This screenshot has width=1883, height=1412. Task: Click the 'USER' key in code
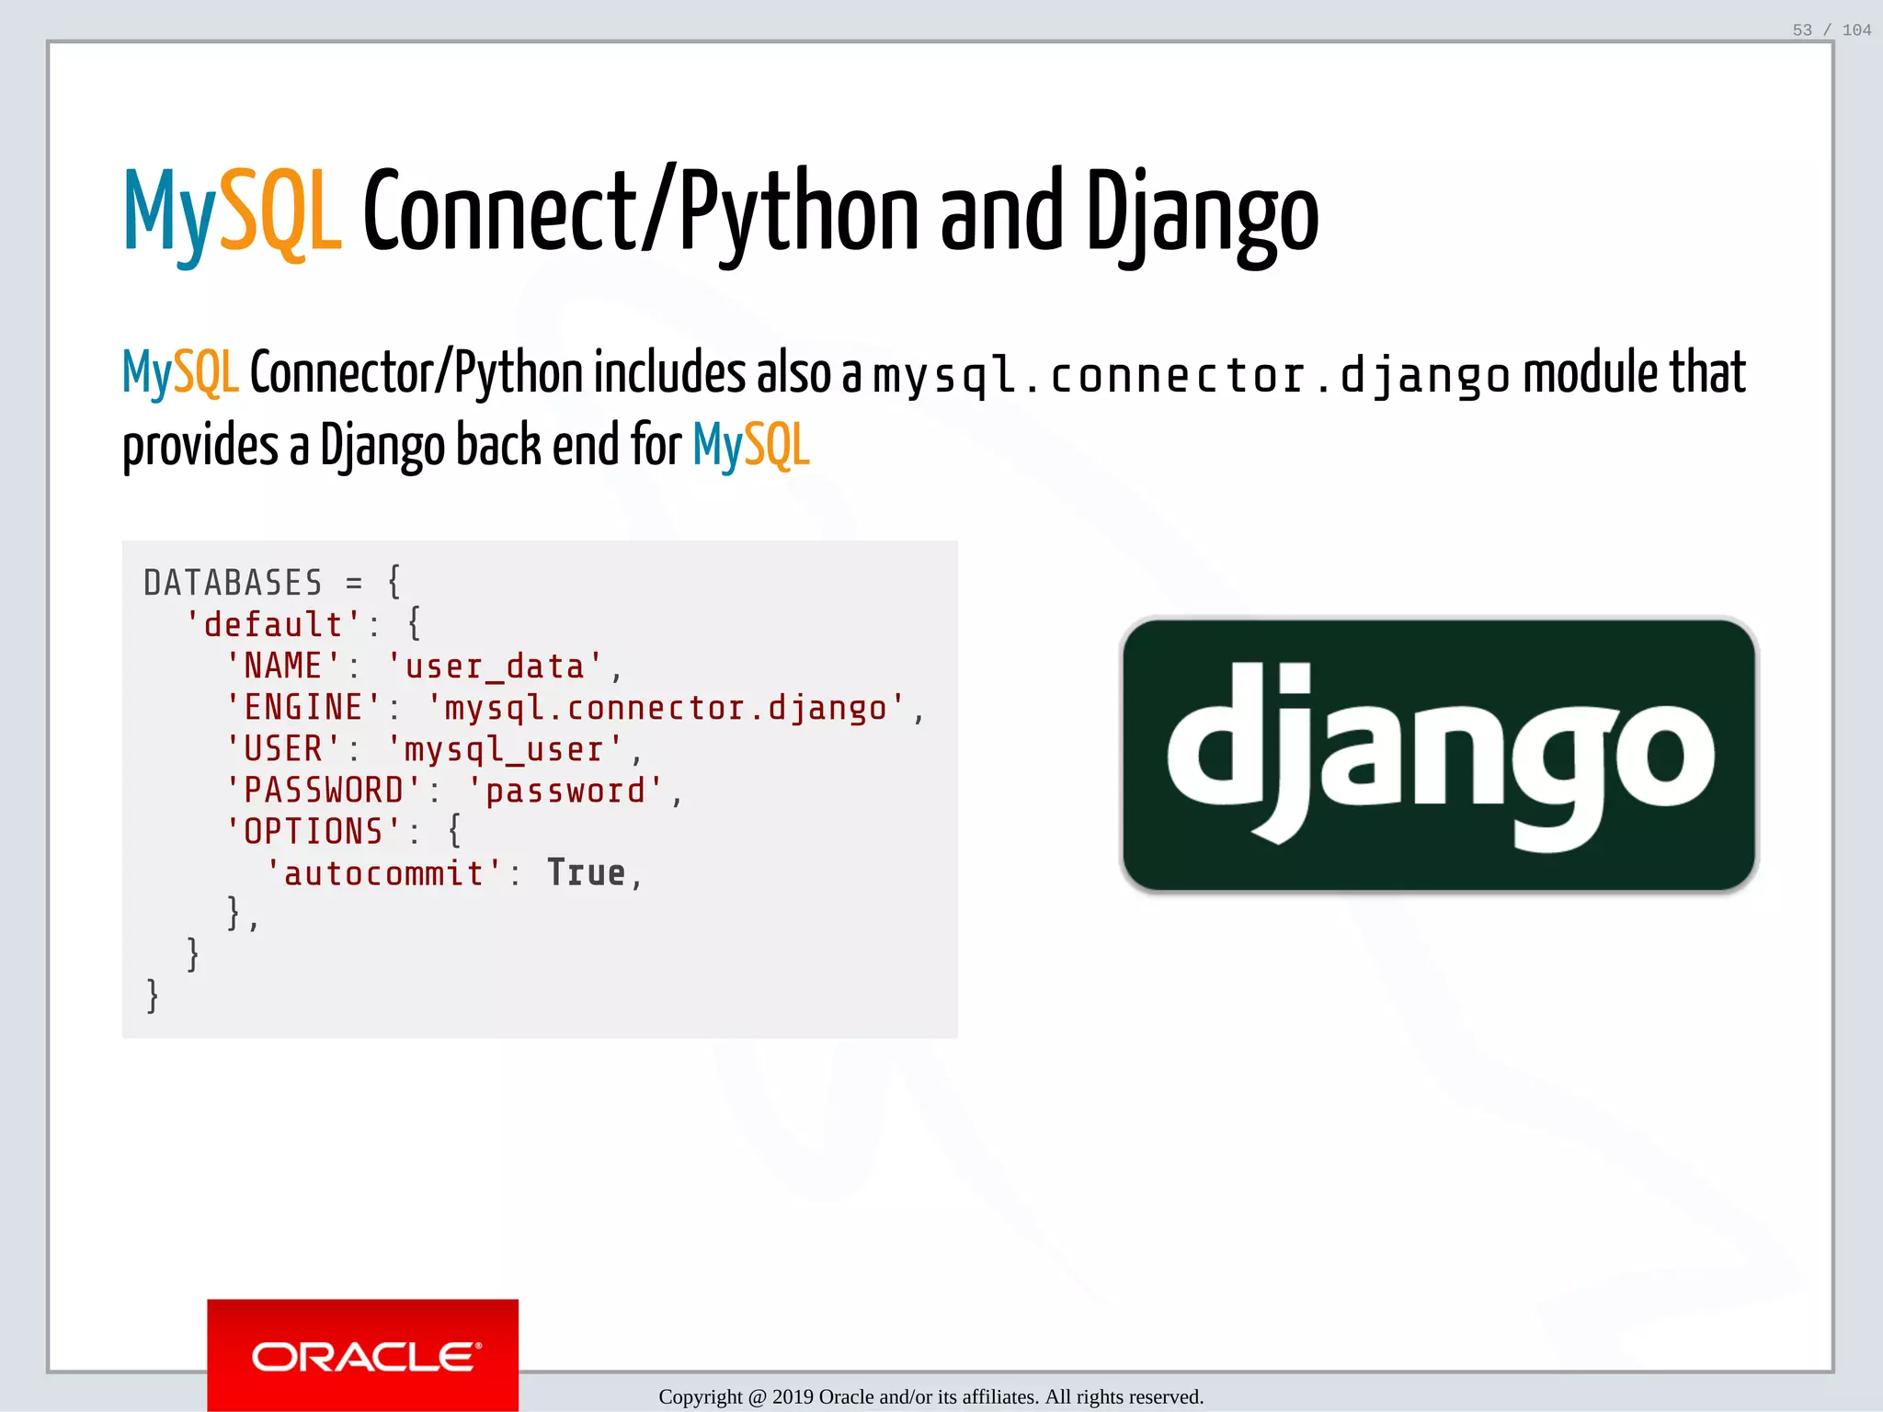[x=283, y=750]
